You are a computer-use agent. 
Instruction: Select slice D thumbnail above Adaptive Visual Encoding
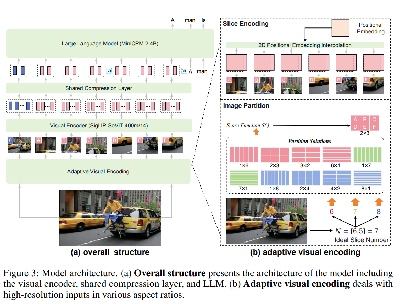tap(122, 145)
